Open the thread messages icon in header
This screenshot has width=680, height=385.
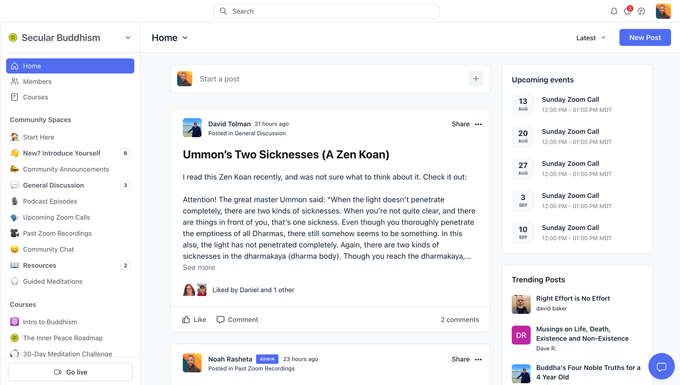click(x=641, y=12)
